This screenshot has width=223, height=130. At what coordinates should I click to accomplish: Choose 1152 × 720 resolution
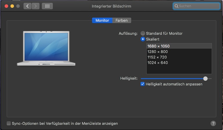(x=179, y=57)
